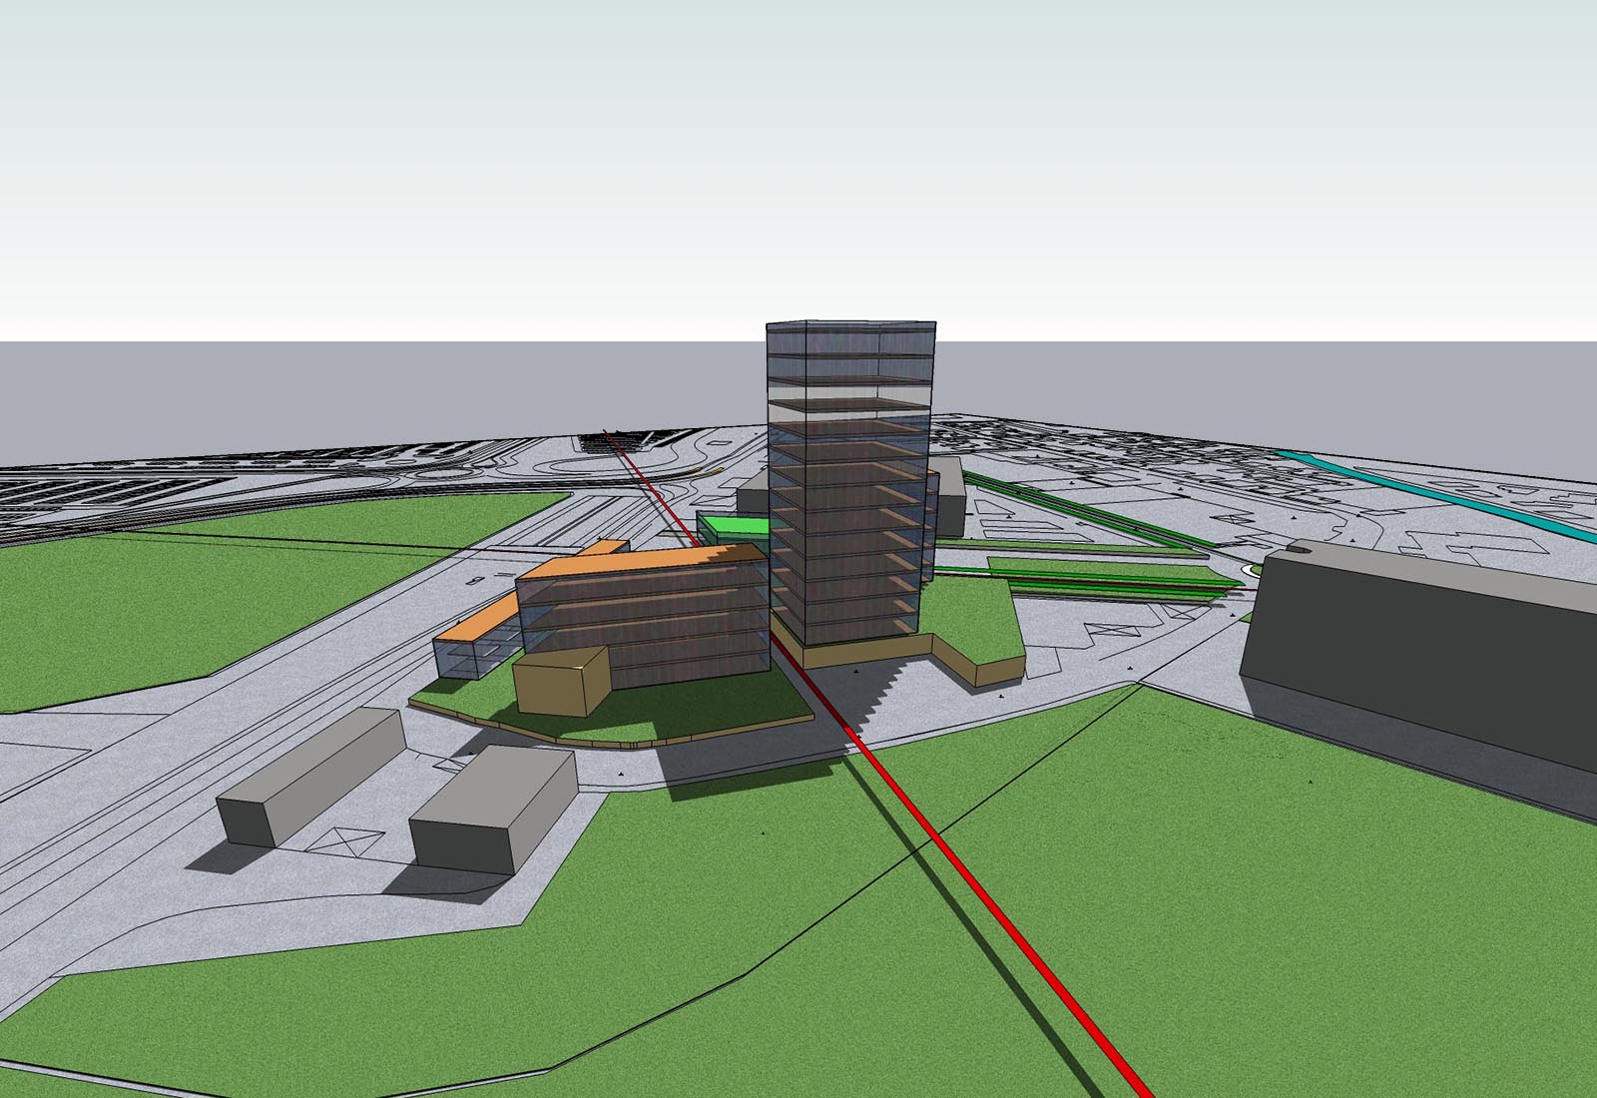Click the gray block nearest the railway tracks
This screenshot has width=1597, height=1098.
[x=311, y=775]
